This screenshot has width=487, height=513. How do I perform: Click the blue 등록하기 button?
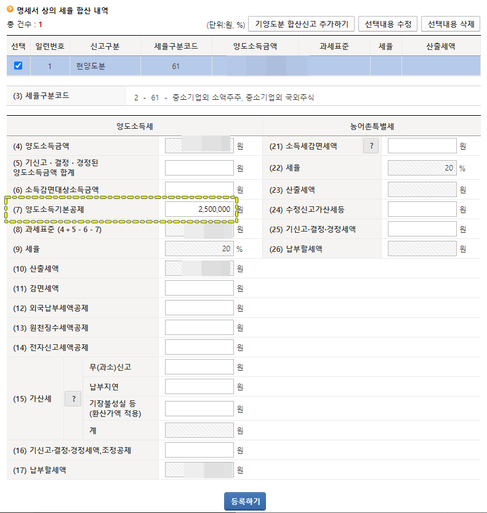click(x=245, y=501)
